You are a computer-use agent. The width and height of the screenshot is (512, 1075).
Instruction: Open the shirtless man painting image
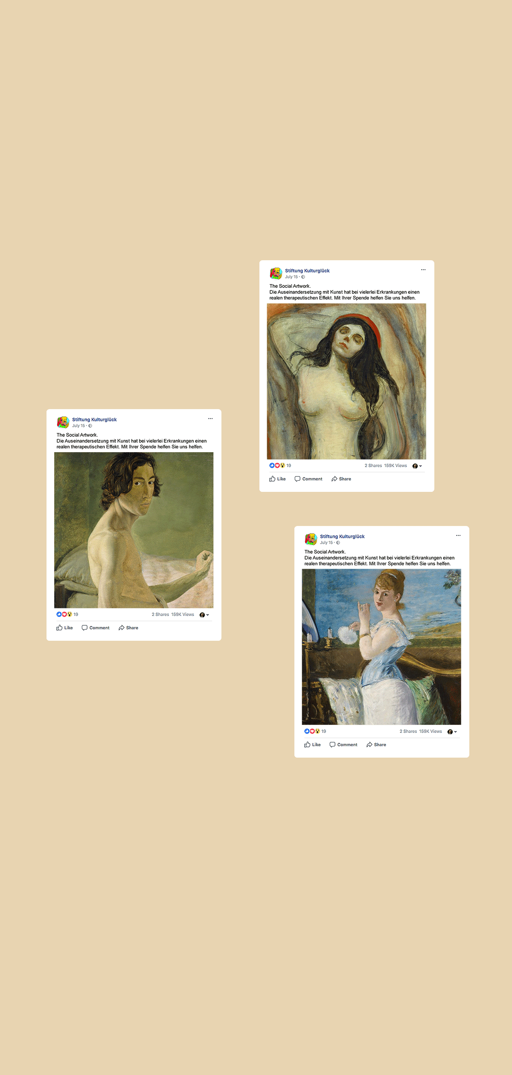coord(134,530)
